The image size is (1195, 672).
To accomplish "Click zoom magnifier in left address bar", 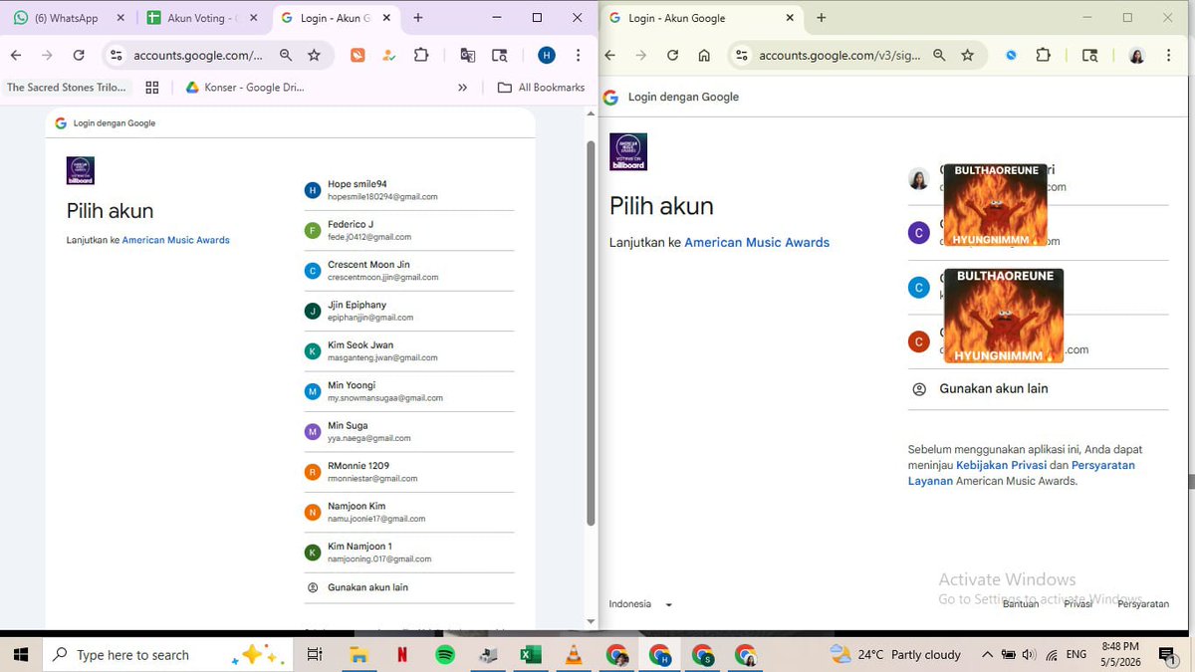I will coord(286,56).
